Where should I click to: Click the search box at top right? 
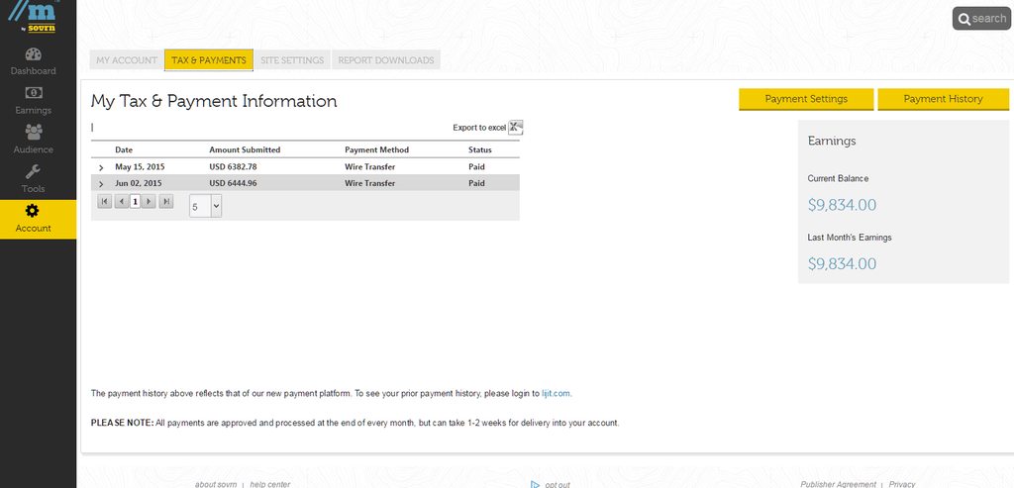click(x=981, y=19)
